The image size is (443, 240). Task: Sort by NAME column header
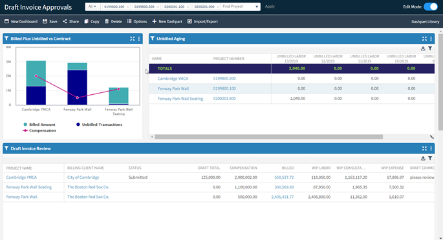coord(157,59)
